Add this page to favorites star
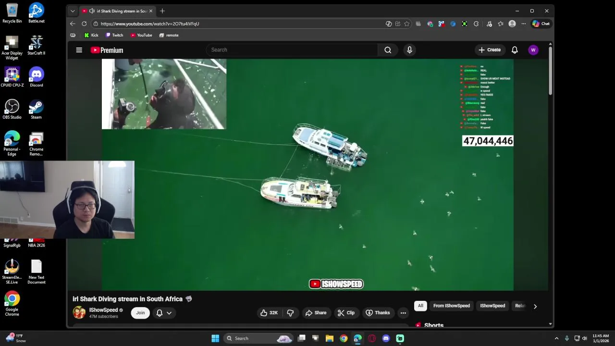Viewport: 615px width, 346px height. tap(406, 24)
